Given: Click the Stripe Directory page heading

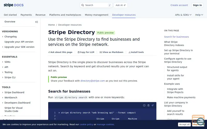Looking at the screenshot, I should pos(71,32).
